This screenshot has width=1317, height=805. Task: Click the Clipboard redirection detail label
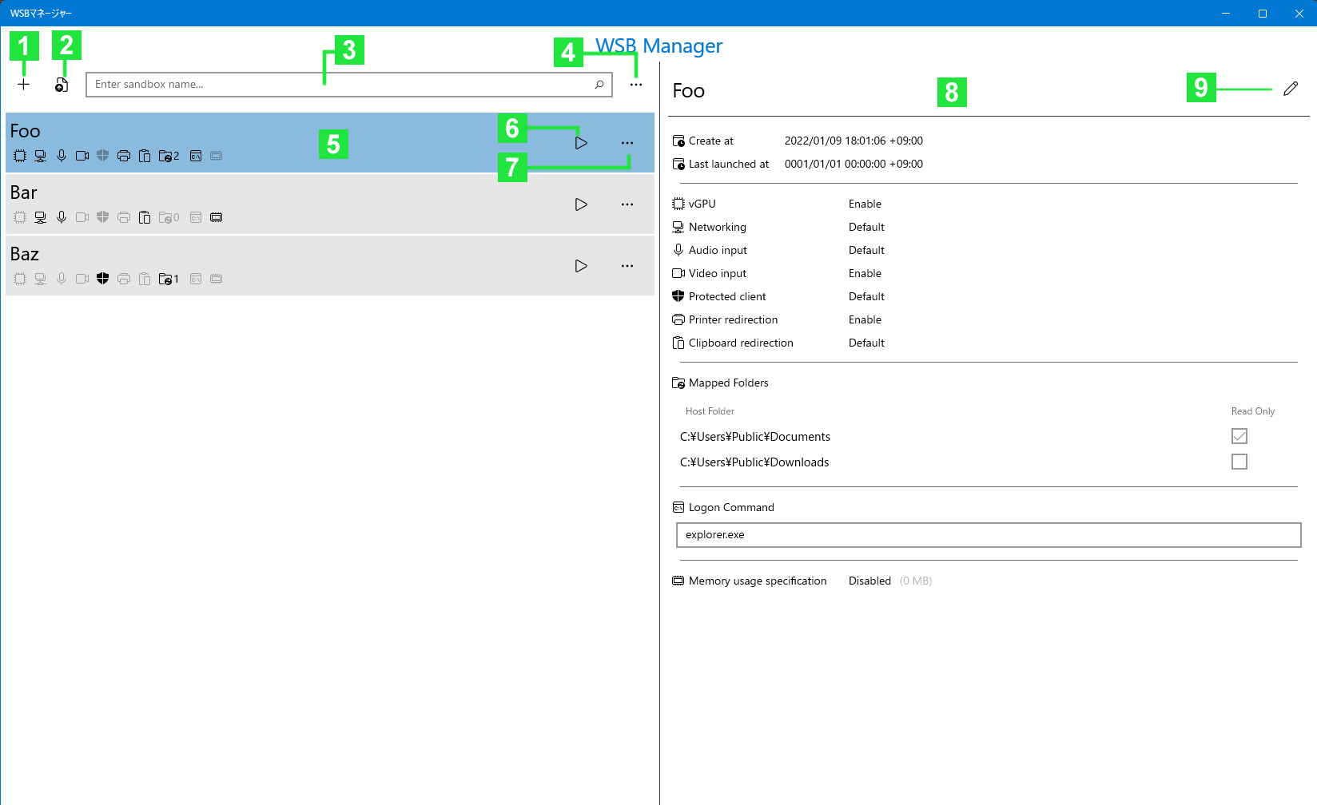coord(741,343)
